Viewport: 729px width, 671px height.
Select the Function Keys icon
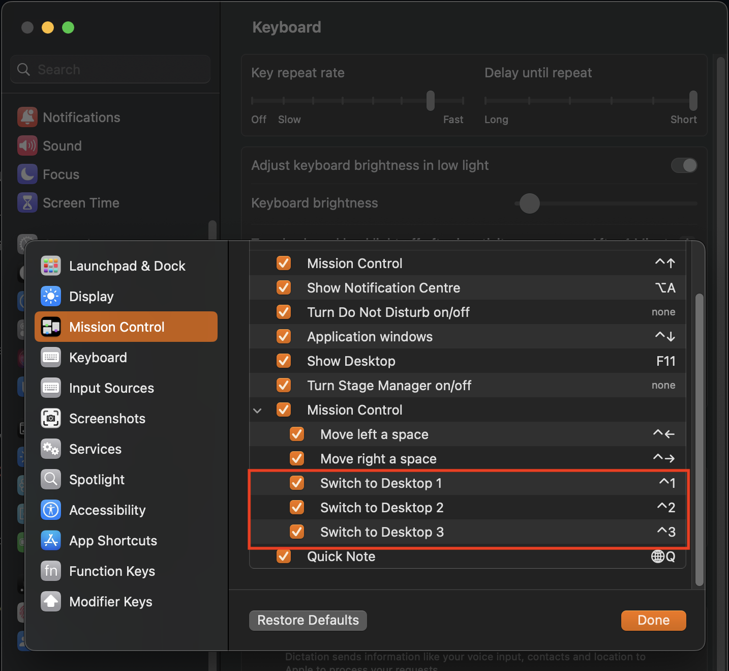51,571
